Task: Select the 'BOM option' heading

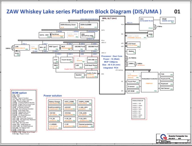Action: [19, 93]
